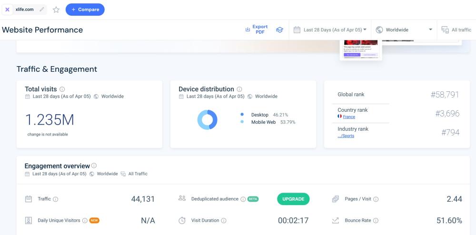This screenshot has width=476, height=235.
Task: Click the green UPGRADE button
Action: (293, 199)
